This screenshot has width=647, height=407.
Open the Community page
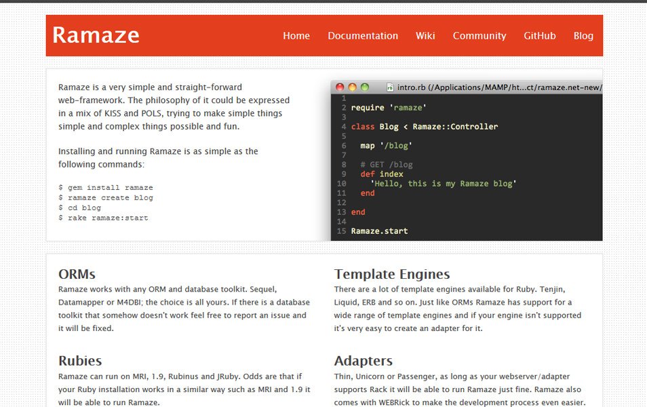(x=479, y=36)
